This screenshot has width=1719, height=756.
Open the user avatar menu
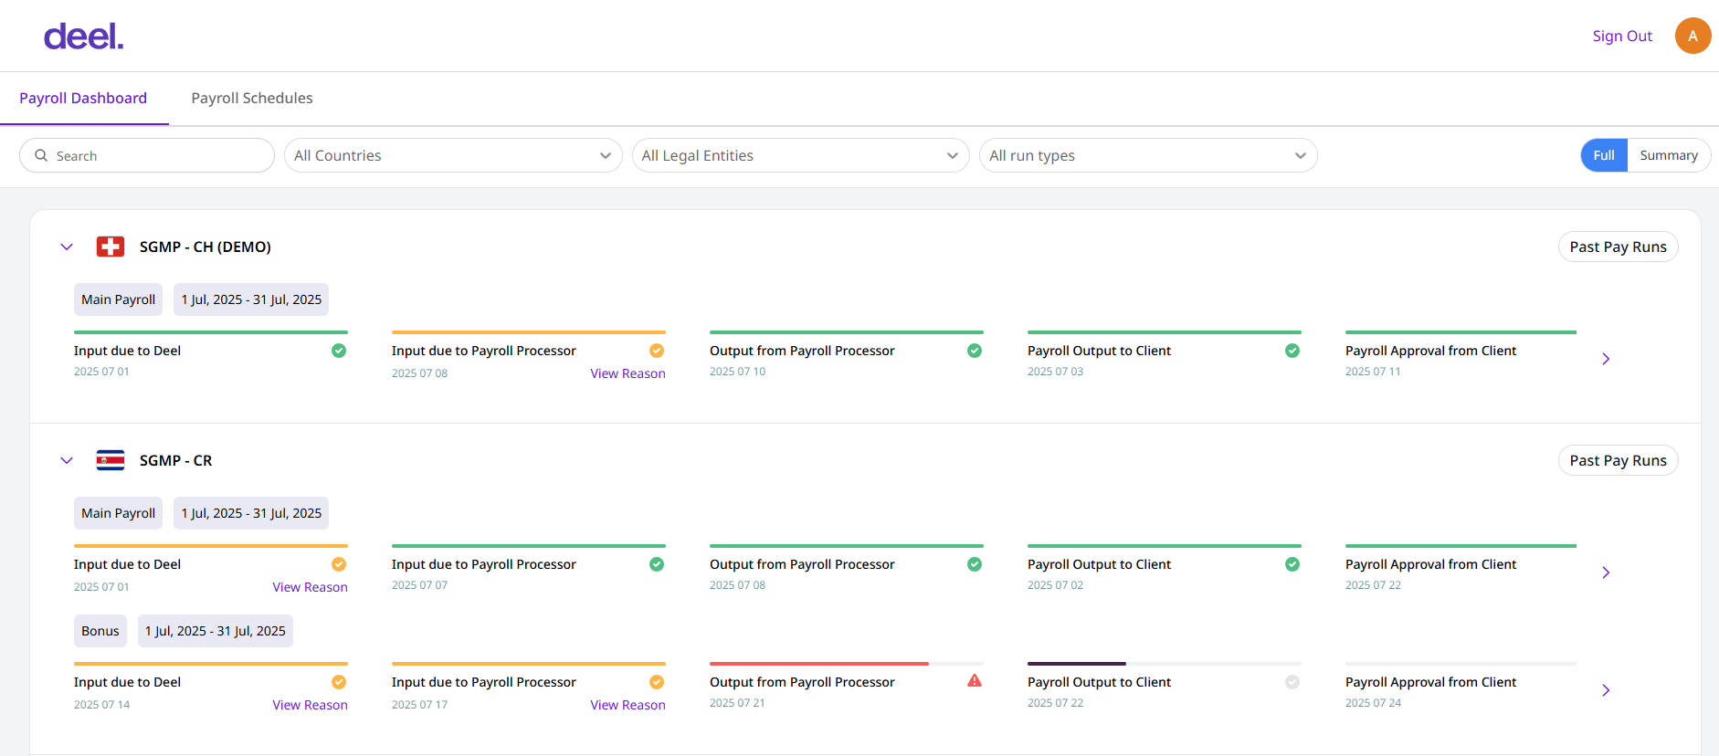click(1693, 36)
